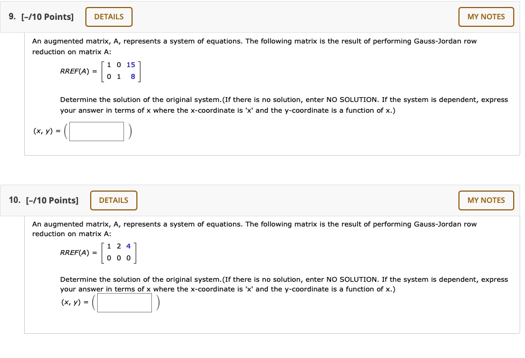Click the (x, y) label in question 9
This screenshot has width=525, height=358.
(43, 131)
